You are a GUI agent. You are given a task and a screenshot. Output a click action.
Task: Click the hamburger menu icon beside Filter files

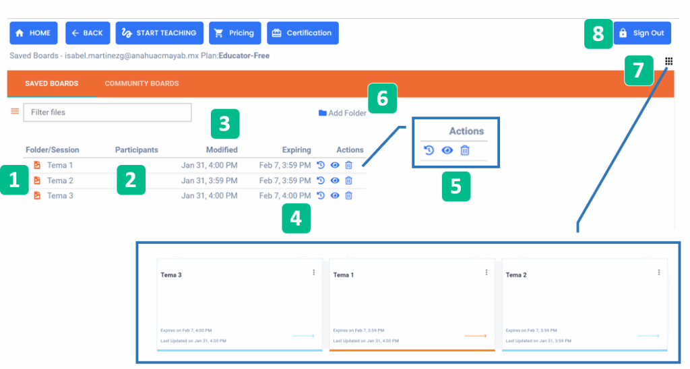15,112
